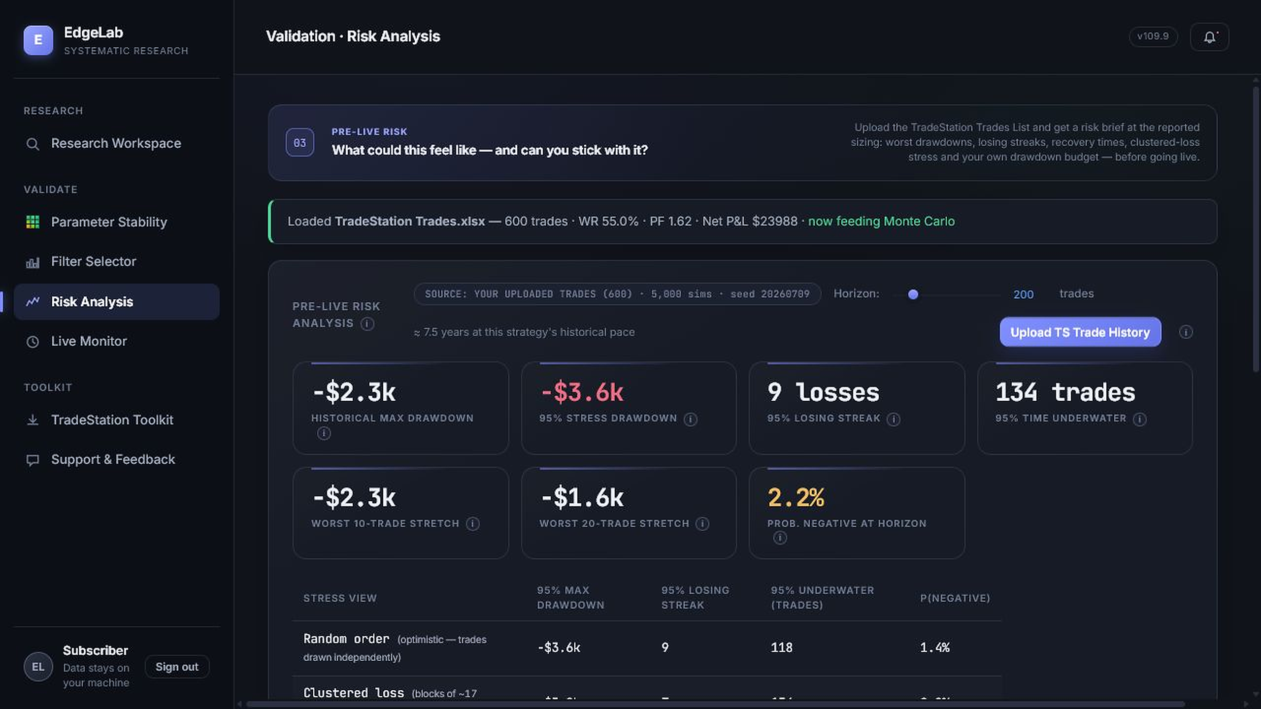Click the 03 step badge
The height and width of the screenshot is (709, 1261).
click(x=299, y=142)
